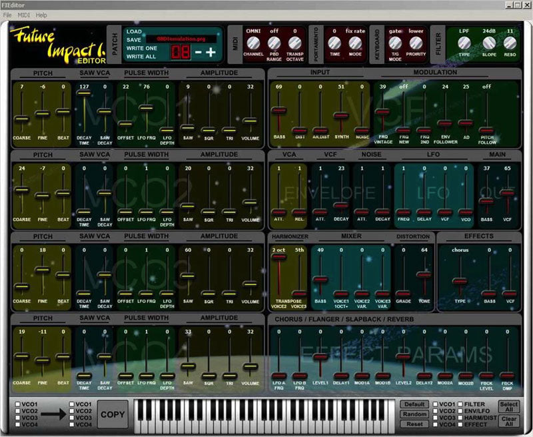Click Input SYNTH slider at 51
Viewport: 533px width, 437px height.
341,115
